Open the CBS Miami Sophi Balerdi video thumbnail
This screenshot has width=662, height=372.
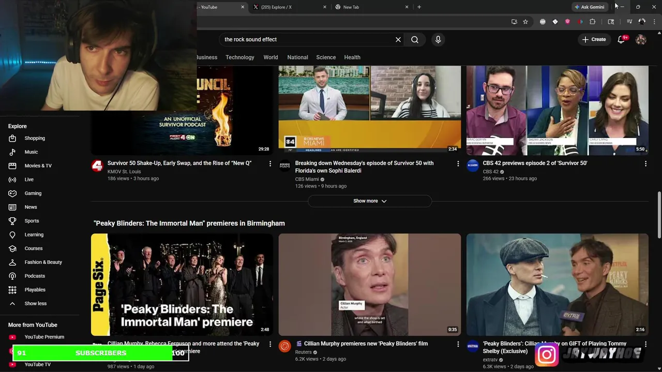click(x=370, y=110)
